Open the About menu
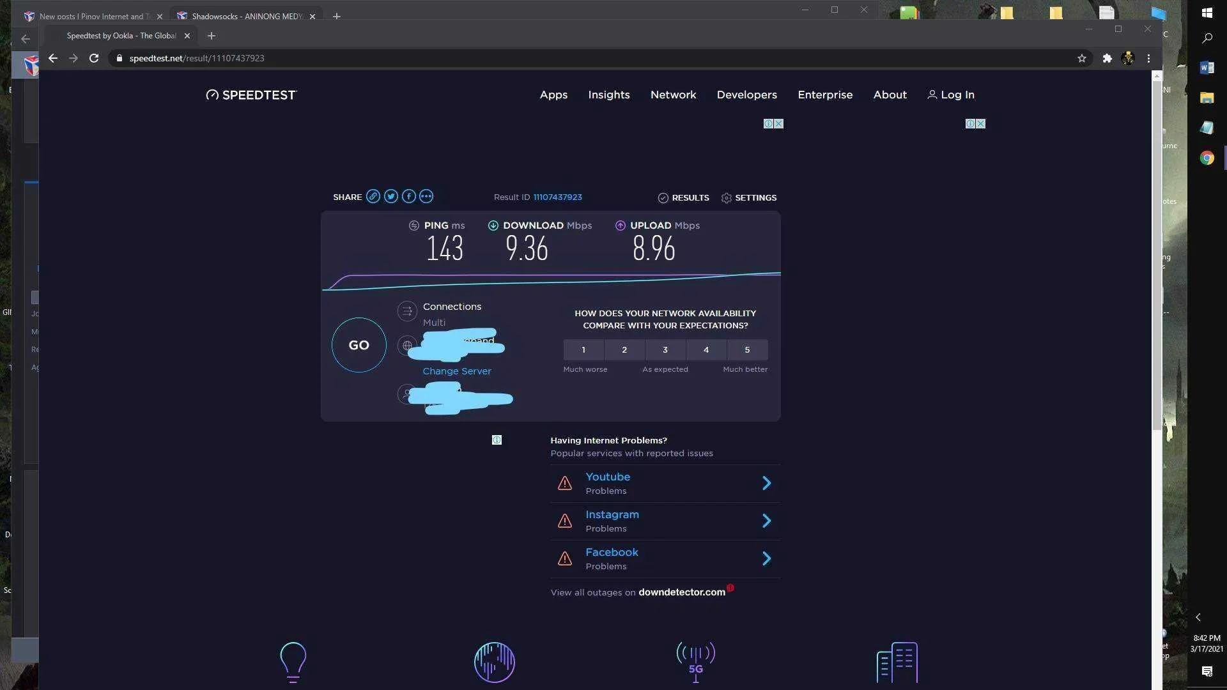The height and width of the screenshot is (690, 1227). 890,95
